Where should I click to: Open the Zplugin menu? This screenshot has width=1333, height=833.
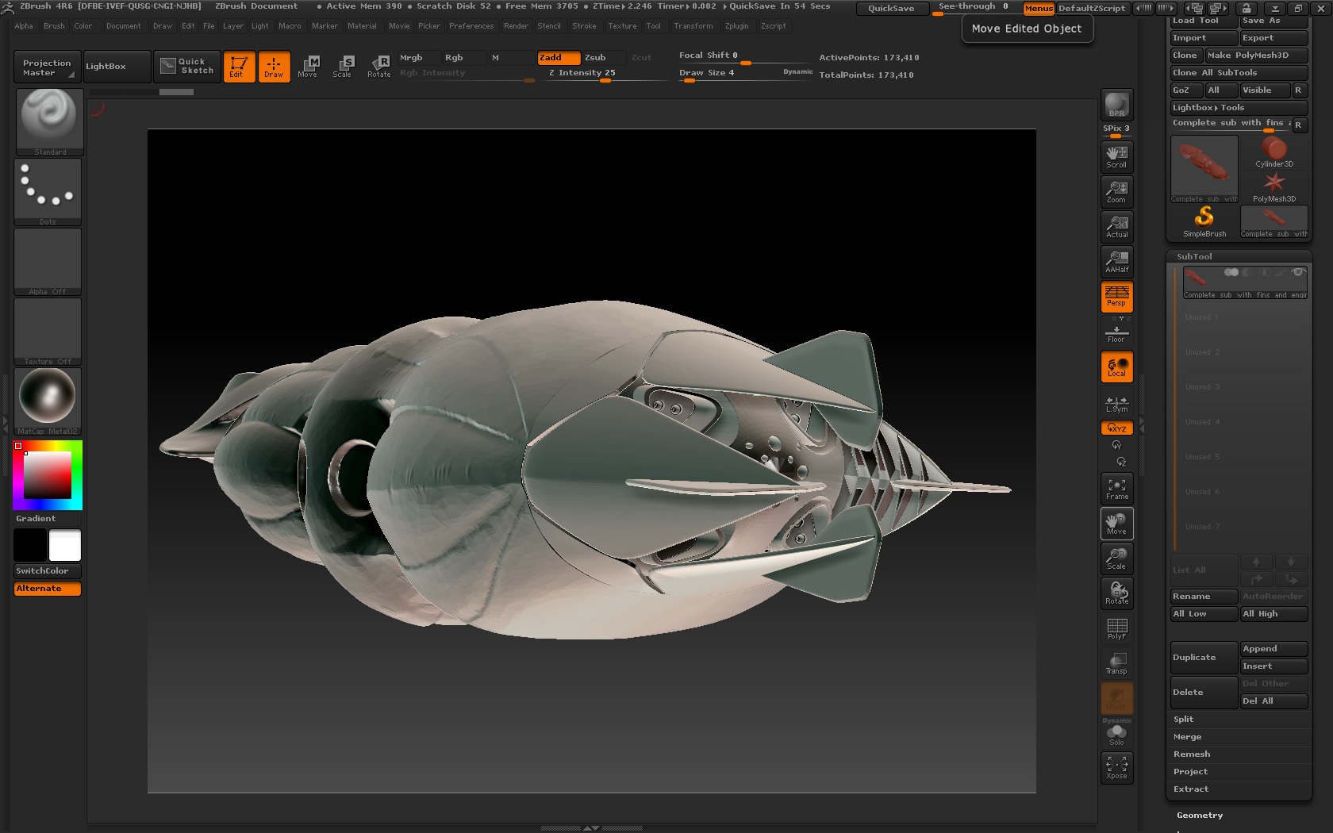[736, 26]
